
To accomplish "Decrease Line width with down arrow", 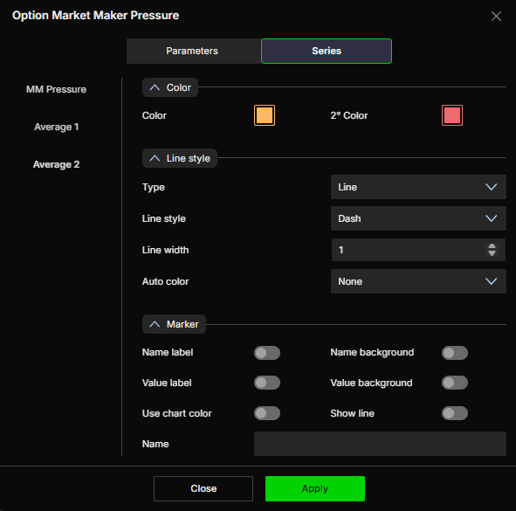I will 492,253.
